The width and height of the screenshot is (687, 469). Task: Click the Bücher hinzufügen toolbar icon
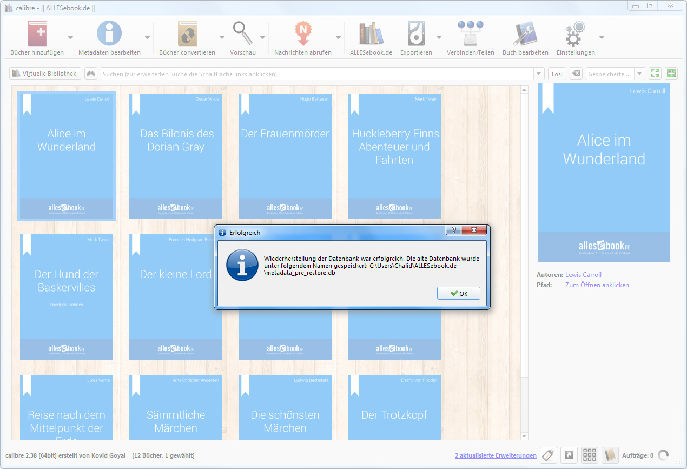point(37,34)
